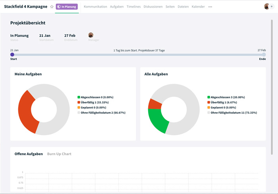Screen dimensions: 278x194
Task: Select the Alle Aufgaben card title
Action: 156,74
